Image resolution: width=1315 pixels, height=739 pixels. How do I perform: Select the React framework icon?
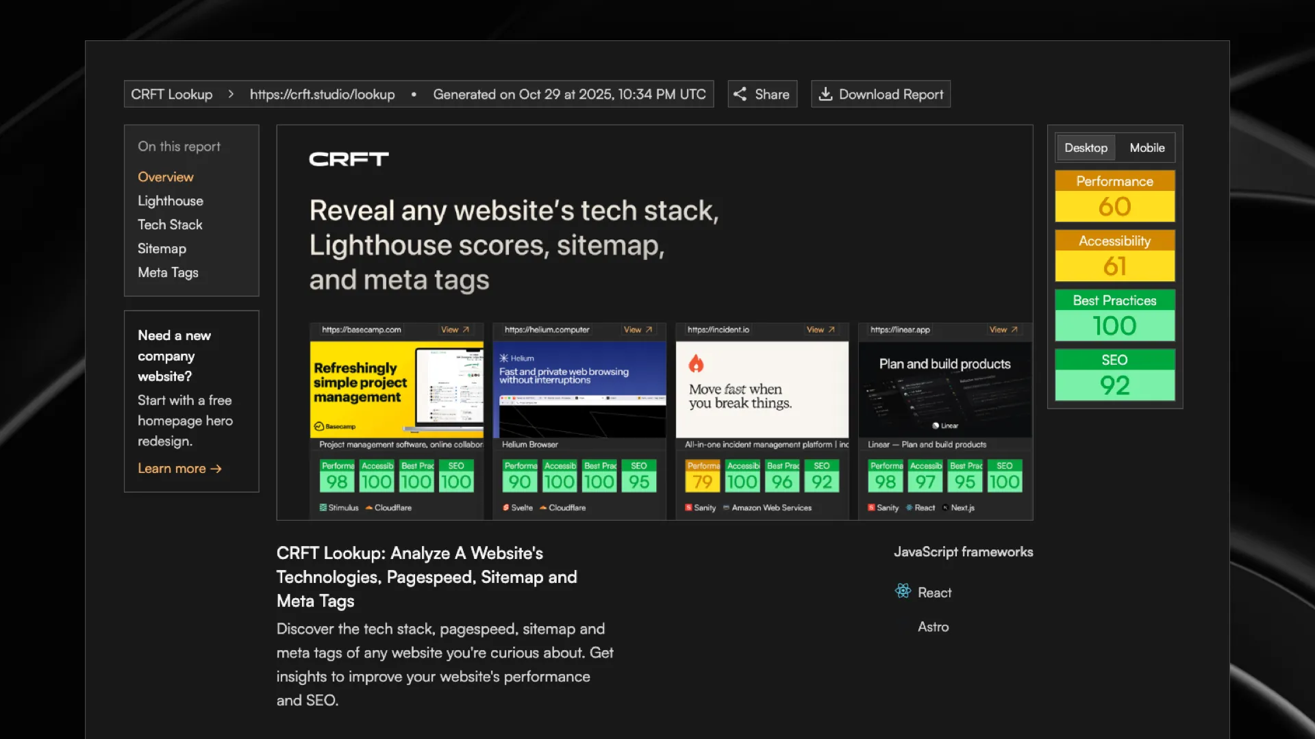903,591
